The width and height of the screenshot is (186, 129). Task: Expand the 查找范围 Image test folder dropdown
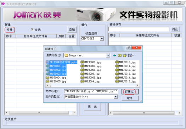(x=108, y=55)
